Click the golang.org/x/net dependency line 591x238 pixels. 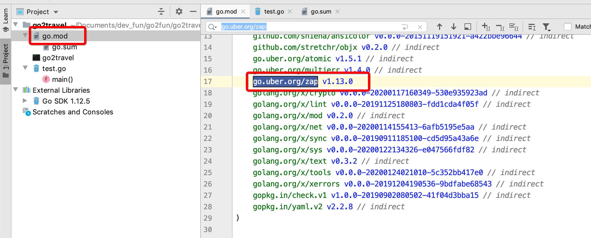point(389,127)
